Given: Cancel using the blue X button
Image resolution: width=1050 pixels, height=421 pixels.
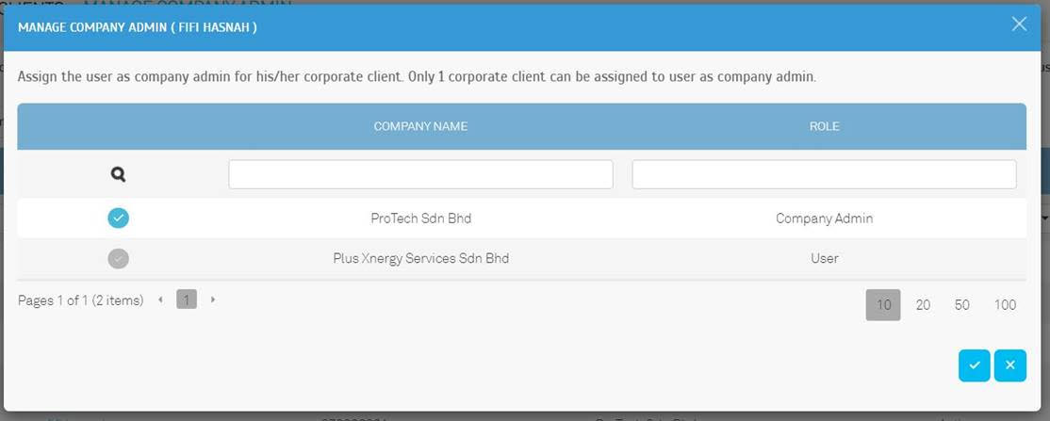Looking at the screenshot, I should (x=1009, y=365).
